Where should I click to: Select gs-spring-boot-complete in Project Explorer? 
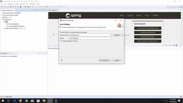pos(13,13)
